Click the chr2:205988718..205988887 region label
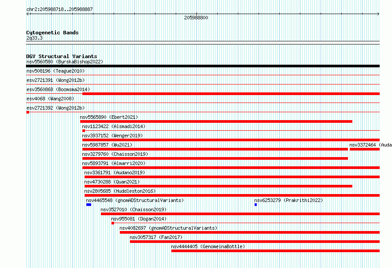Screen dimensions: 392x268 tap(59, 9)
